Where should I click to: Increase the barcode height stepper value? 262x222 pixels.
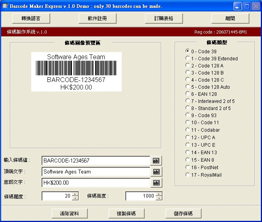pyautogui.click(x=159, y=194)
